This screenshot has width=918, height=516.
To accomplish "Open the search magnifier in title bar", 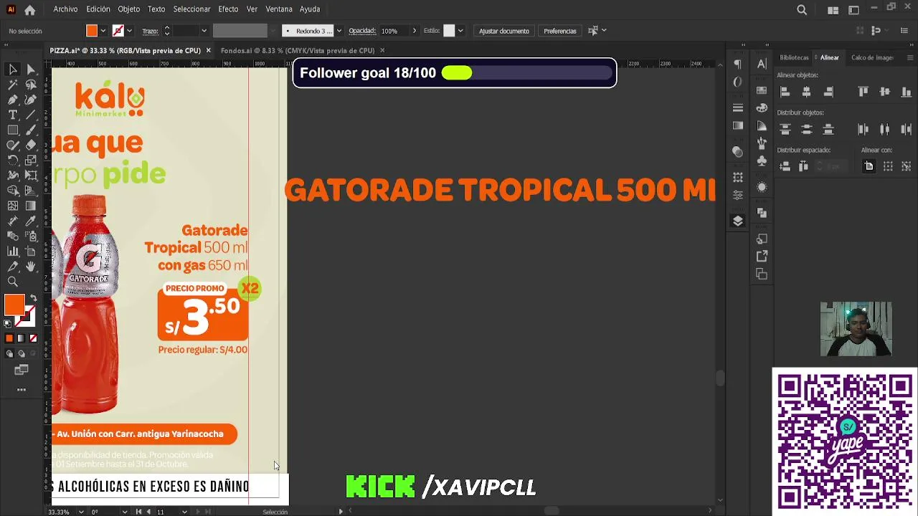I will [802, 10].
